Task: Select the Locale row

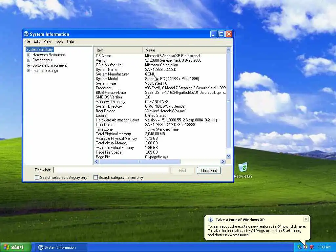Action: [160, 115]
